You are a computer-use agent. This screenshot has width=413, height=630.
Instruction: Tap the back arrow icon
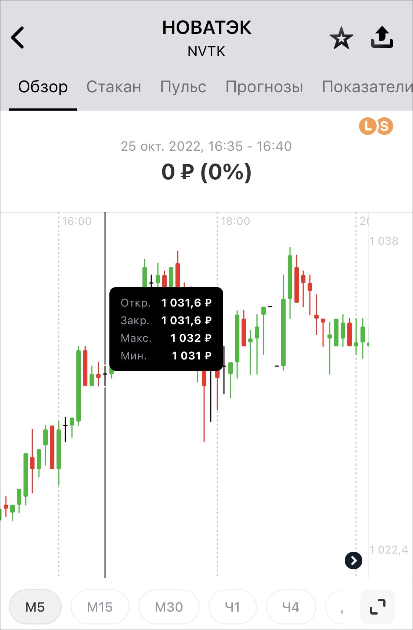coord(18,37)
